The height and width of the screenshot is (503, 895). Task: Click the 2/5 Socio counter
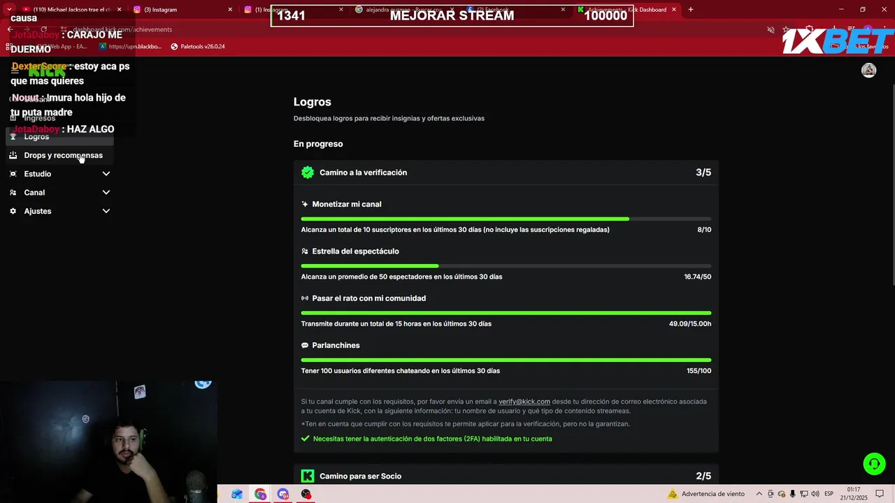click(703, 476)
